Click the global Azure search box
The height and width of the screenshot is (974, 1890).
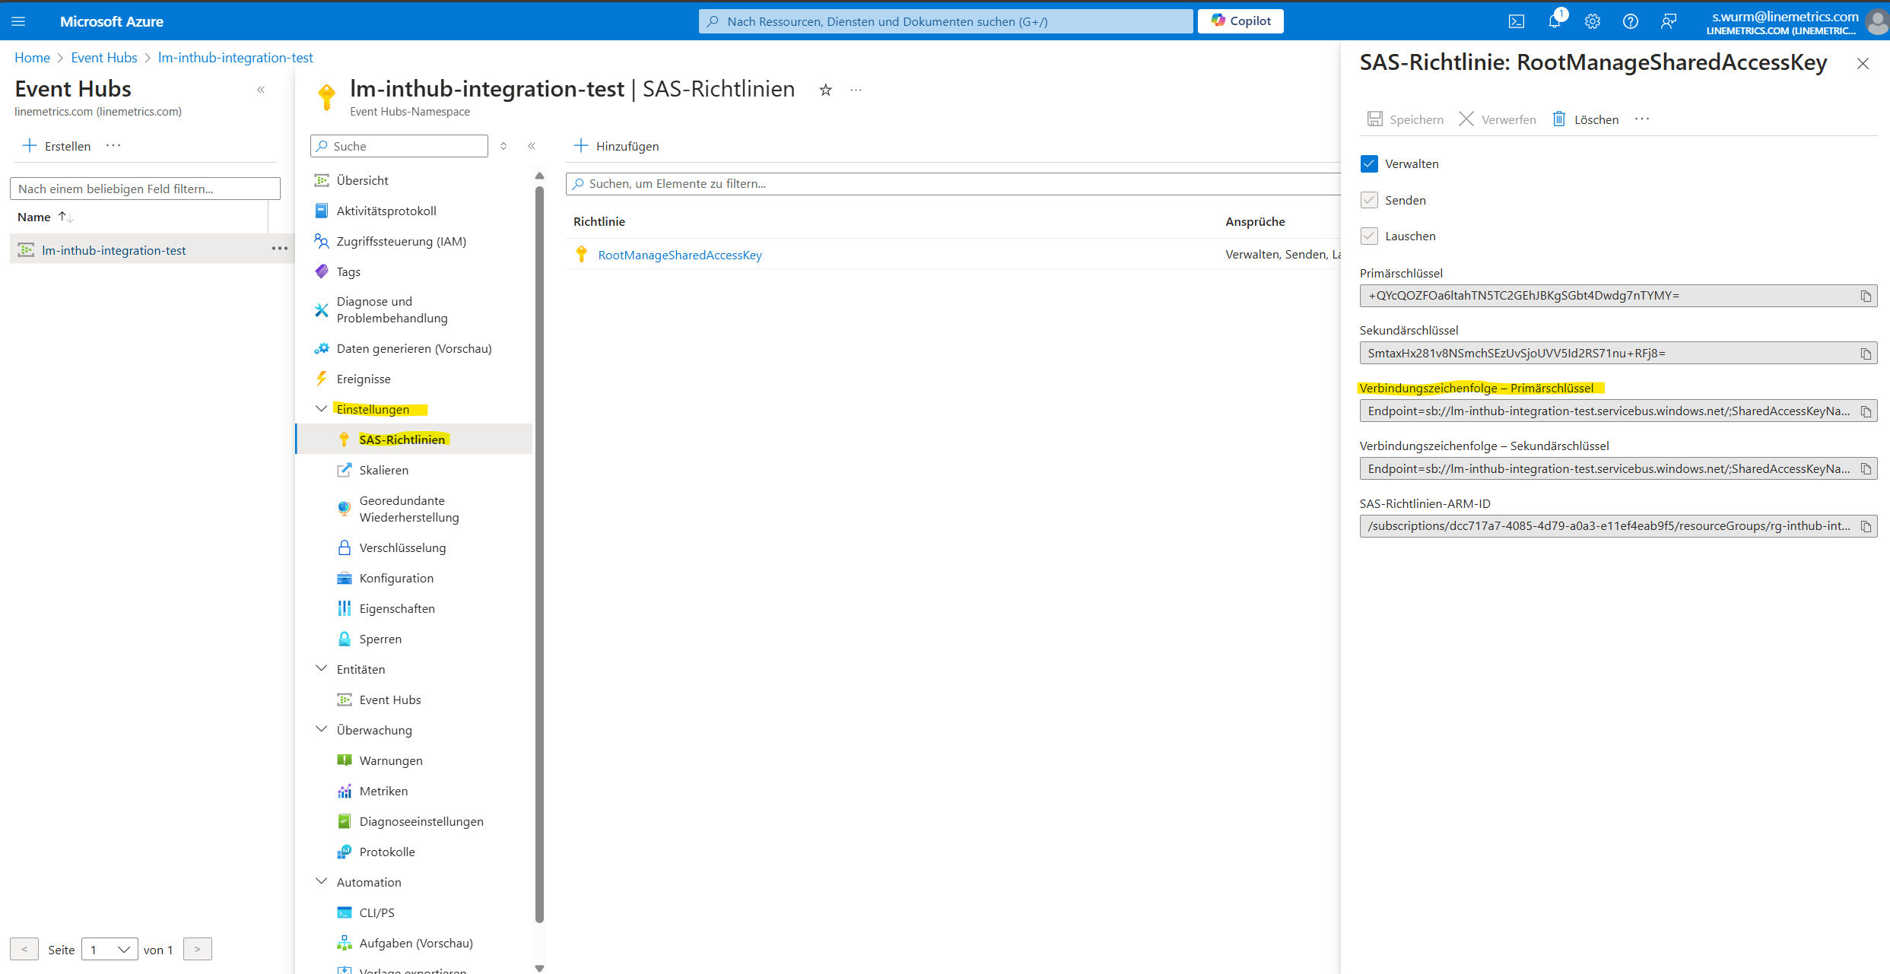coord(946,21)
